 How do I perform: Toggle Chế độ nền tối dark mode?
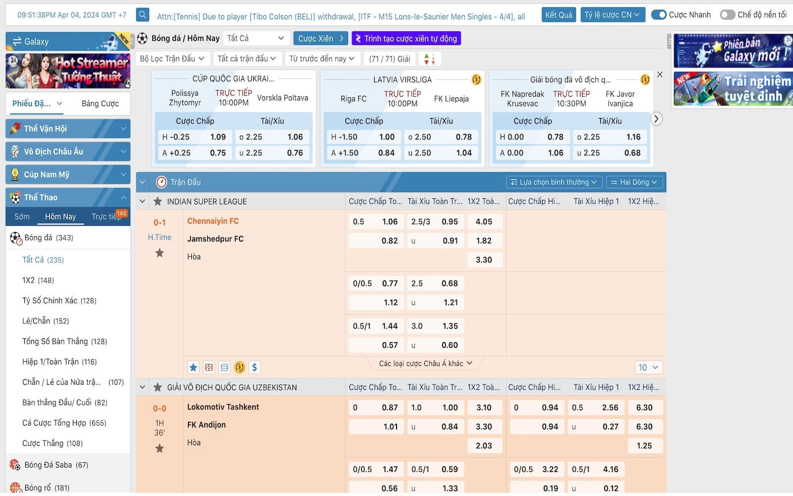click(x=727, y=15)
